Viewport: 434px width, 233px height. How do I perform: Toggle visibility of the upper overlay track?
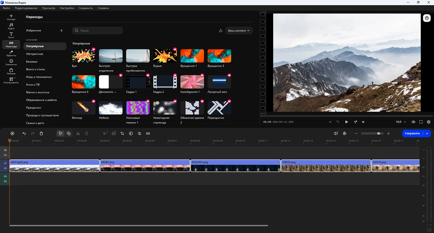pos(5,150)
